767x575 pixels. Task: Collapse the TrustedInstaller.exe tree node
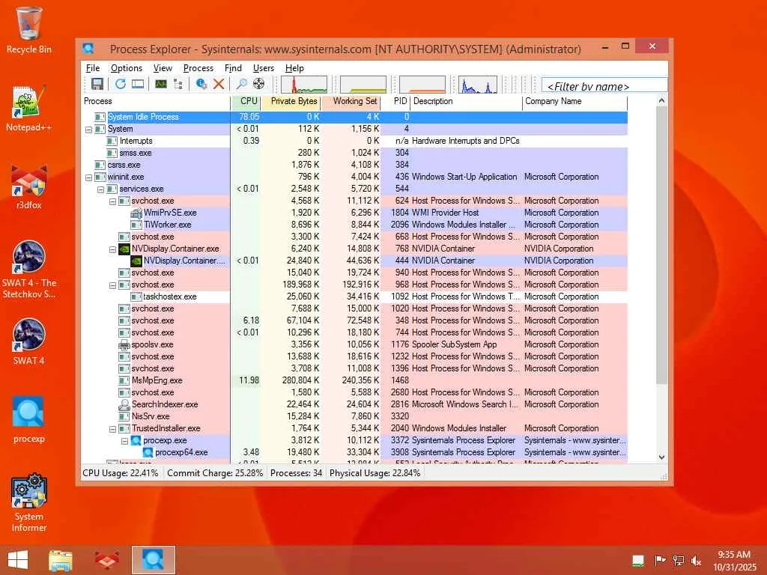(x=112, y=429)
